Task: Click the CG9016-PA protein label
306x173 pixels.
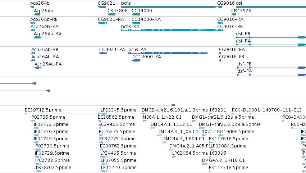Action: [x=232, y=49]
